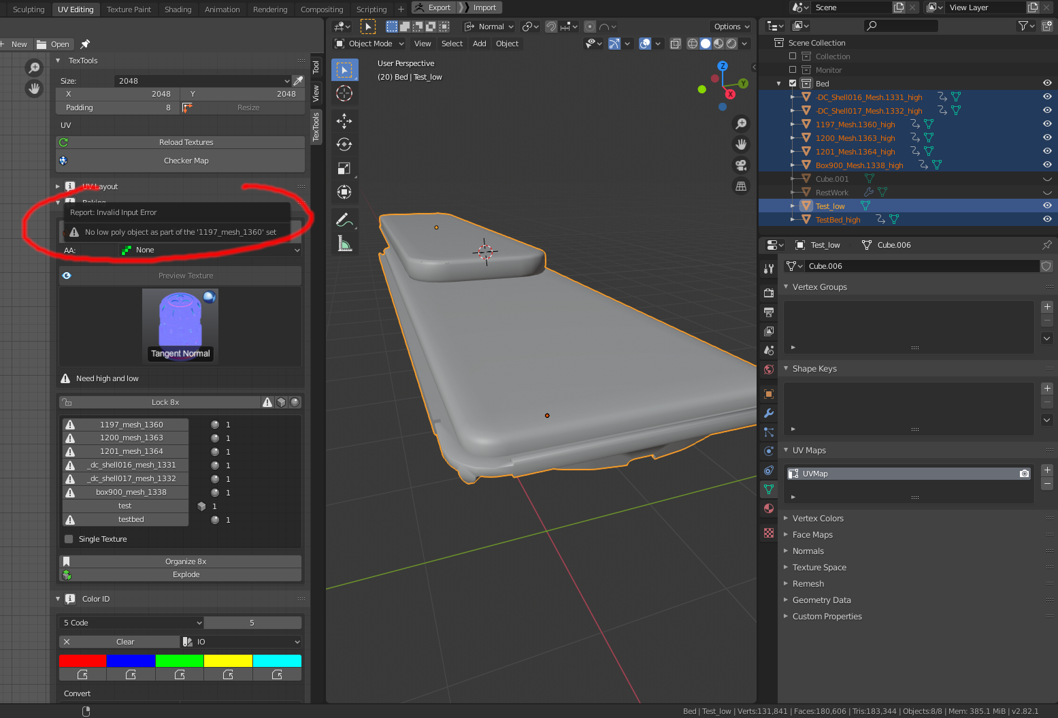Collapse the Vertex Groups panel
This screenshot has width=1058, height=718.
coord(786,287)
